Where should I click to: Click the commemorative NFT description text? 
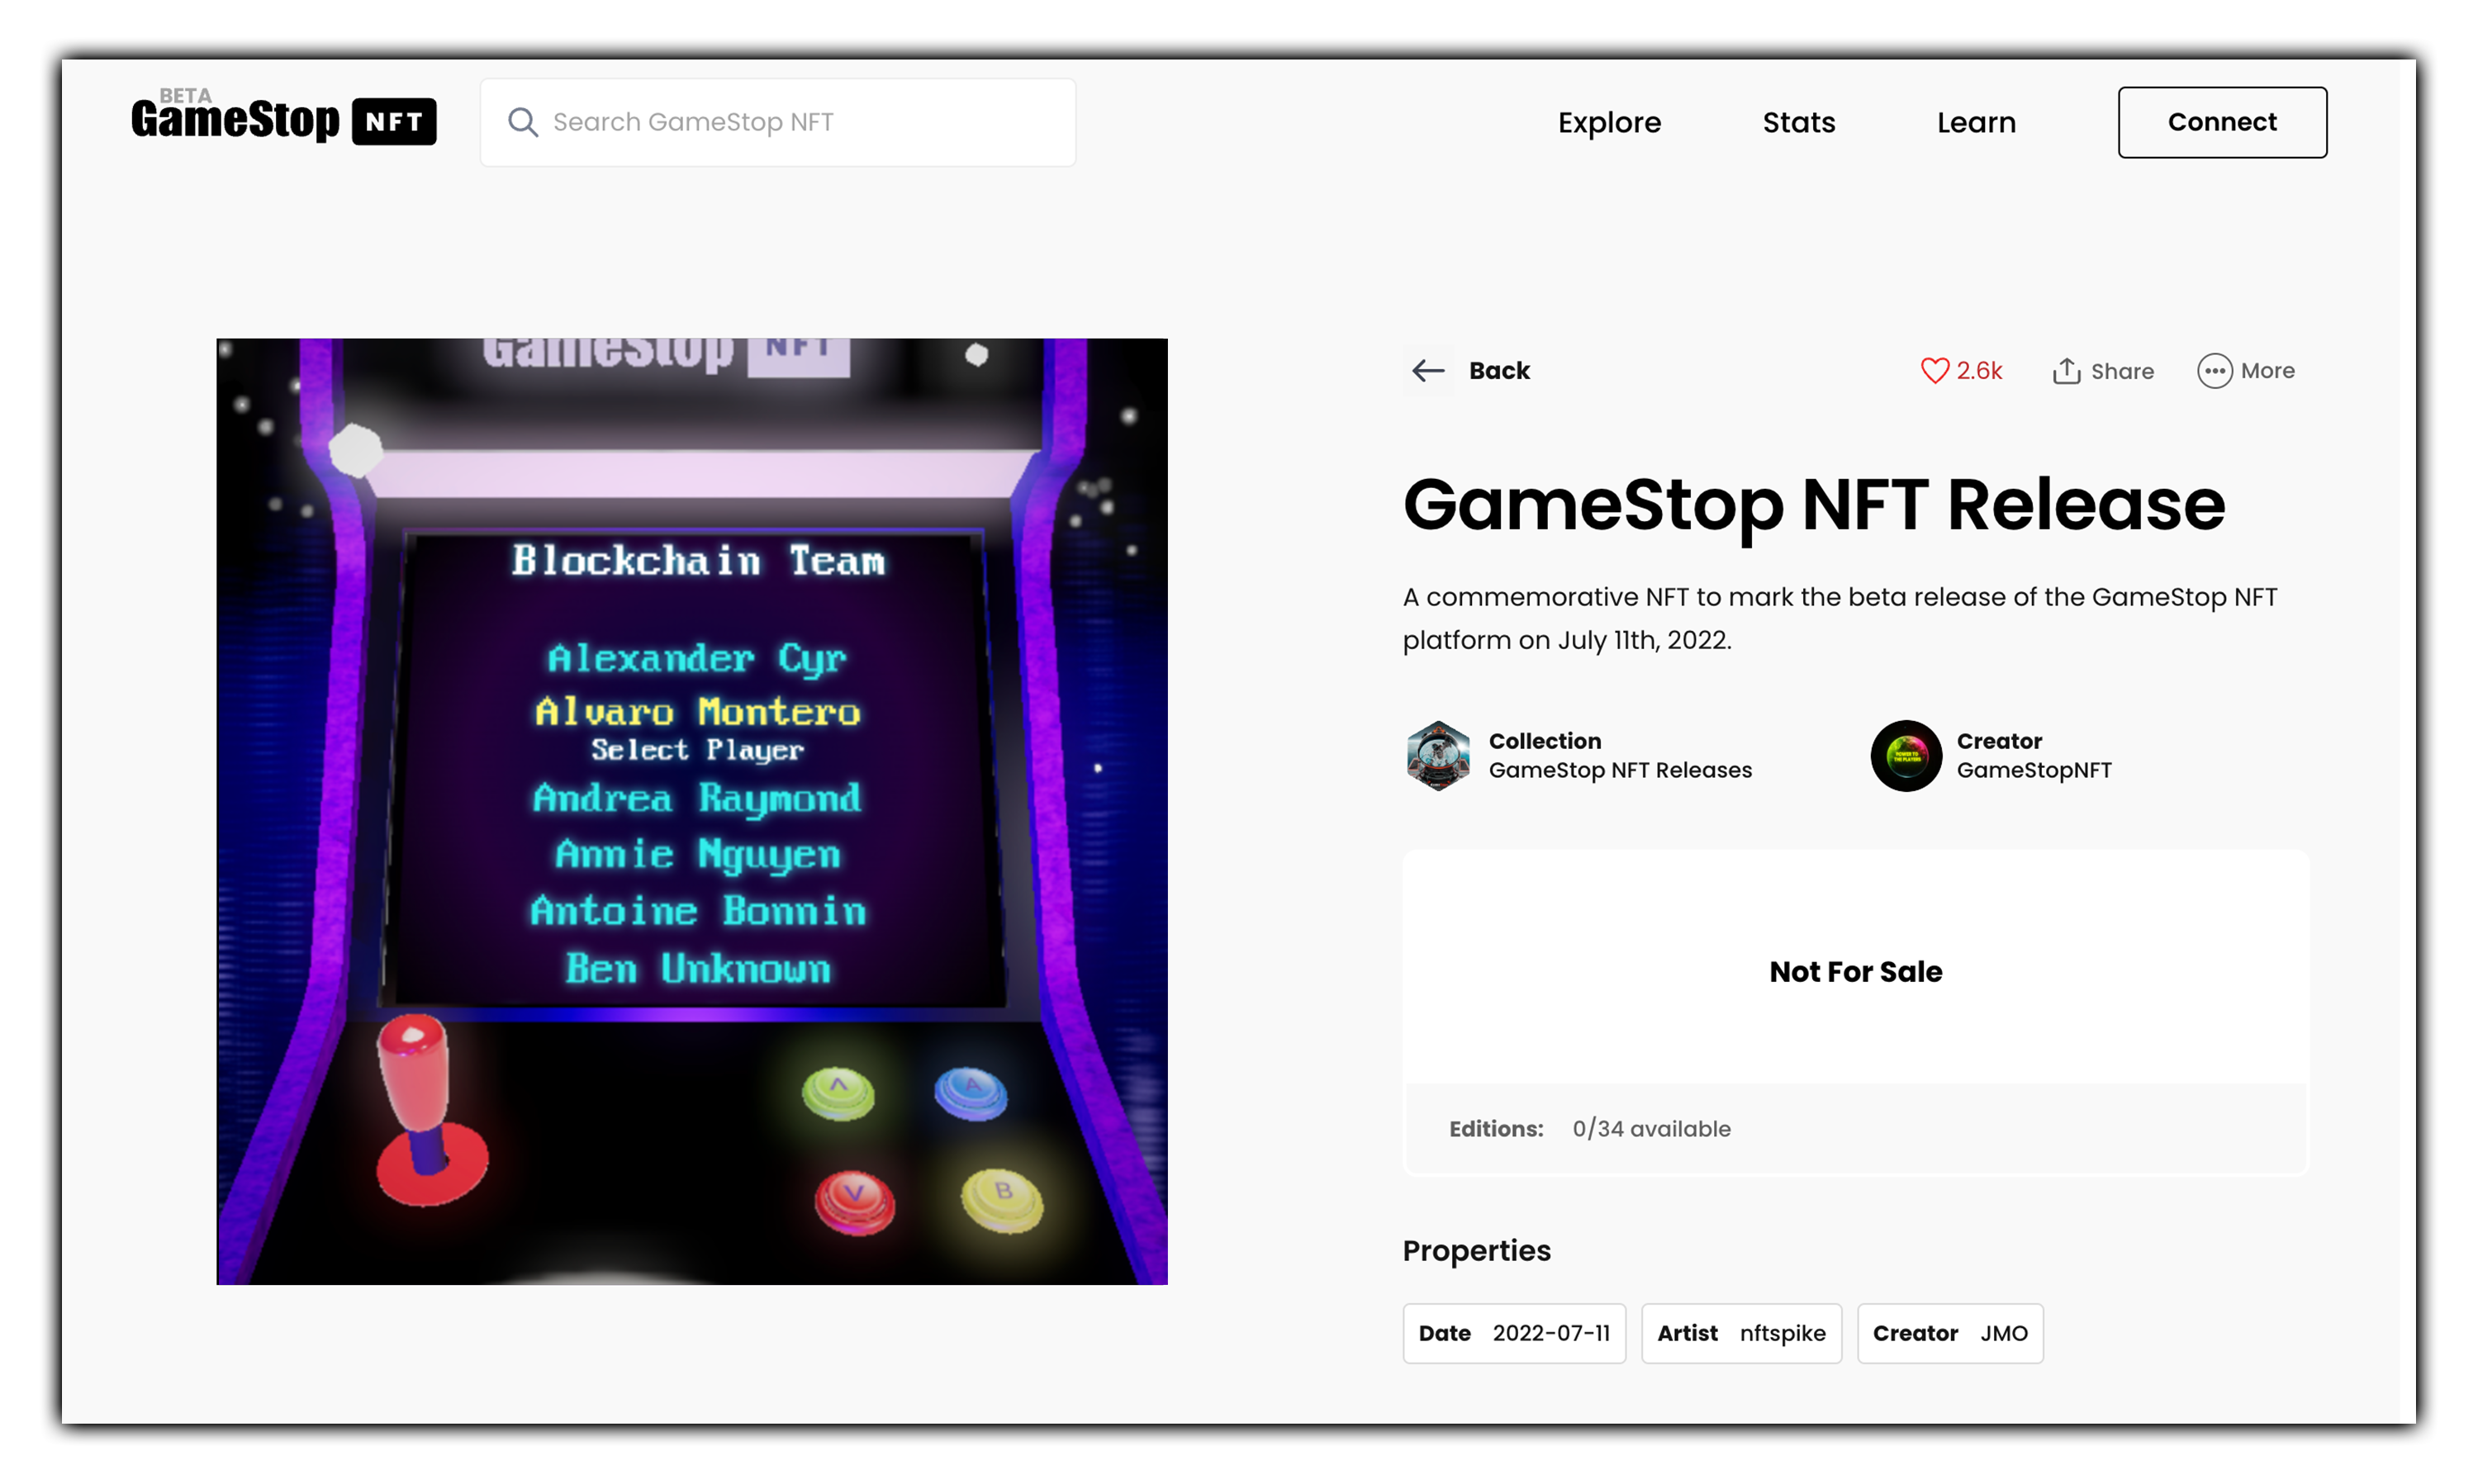point(1840,618)
